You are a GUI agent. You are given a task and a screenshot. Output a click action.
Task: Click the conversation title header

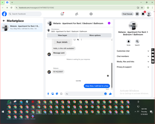(x=78, y=23)
